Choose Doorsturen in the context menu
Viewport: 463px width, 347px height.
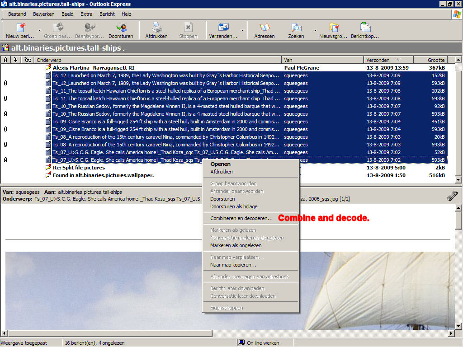click(250, 199)
